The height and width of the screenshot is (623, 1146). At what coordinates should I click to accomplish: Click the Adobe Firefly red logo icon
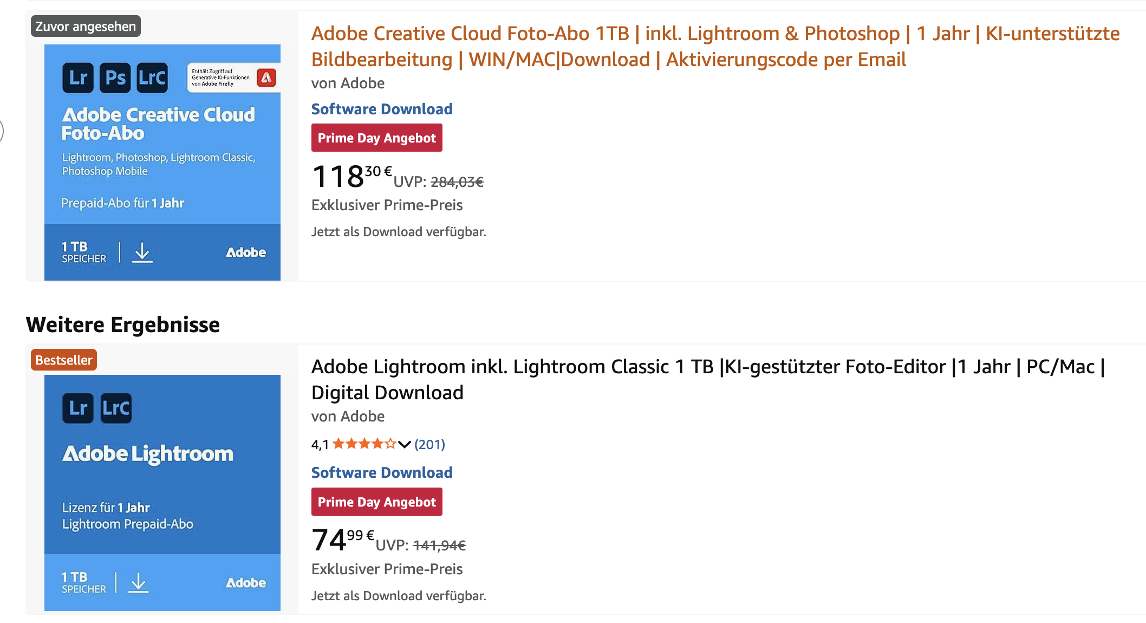click(x=266, y=77)
